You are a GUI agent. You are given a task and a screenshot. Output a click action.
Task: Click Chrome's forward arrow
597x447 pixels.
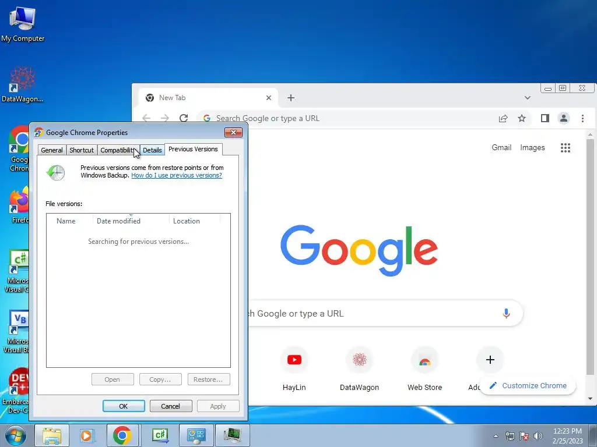coord(164,118)
